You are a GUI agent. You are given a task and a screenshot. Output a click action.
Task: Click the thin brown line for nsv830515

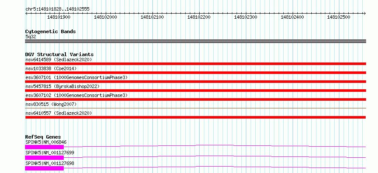click(x=195, y=108)
